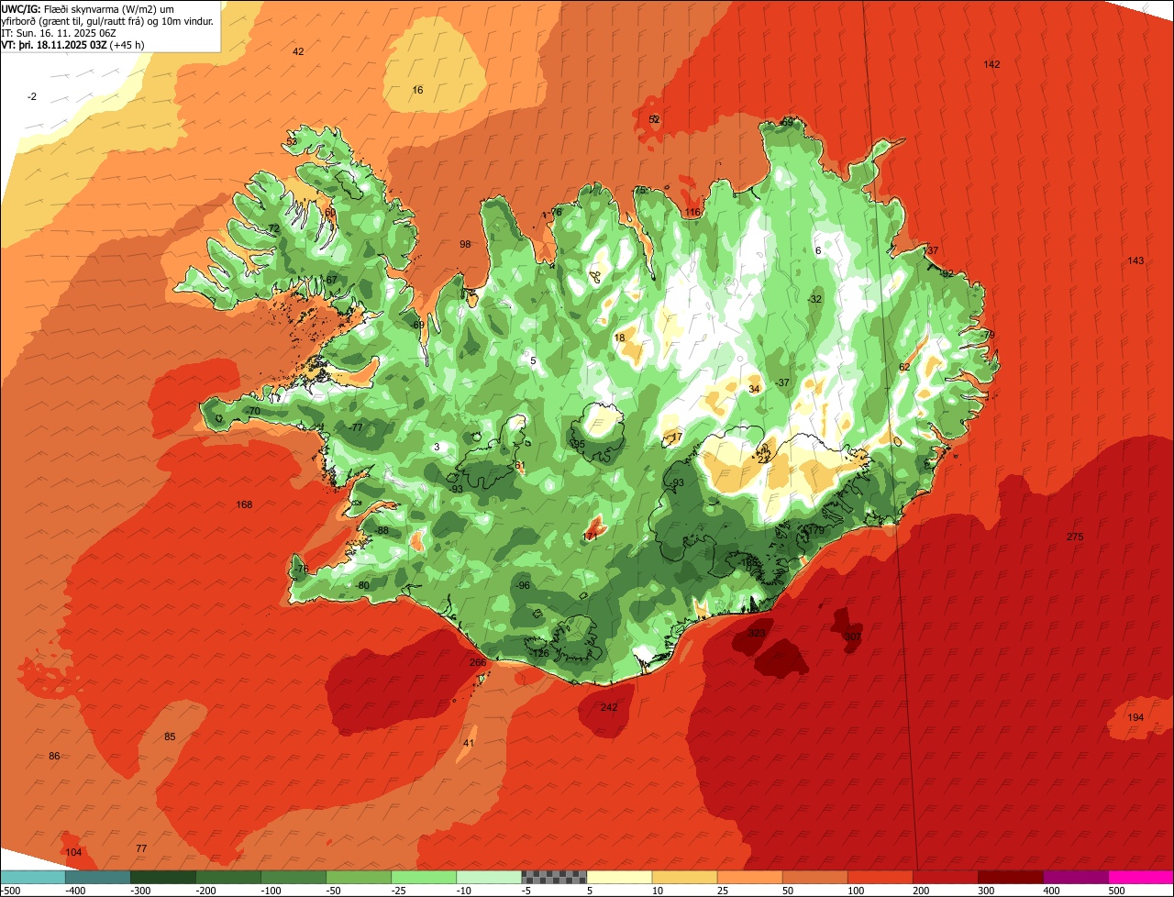Click the map value '18'
This screenshot has height=897, width=1174.
[620, 338]
